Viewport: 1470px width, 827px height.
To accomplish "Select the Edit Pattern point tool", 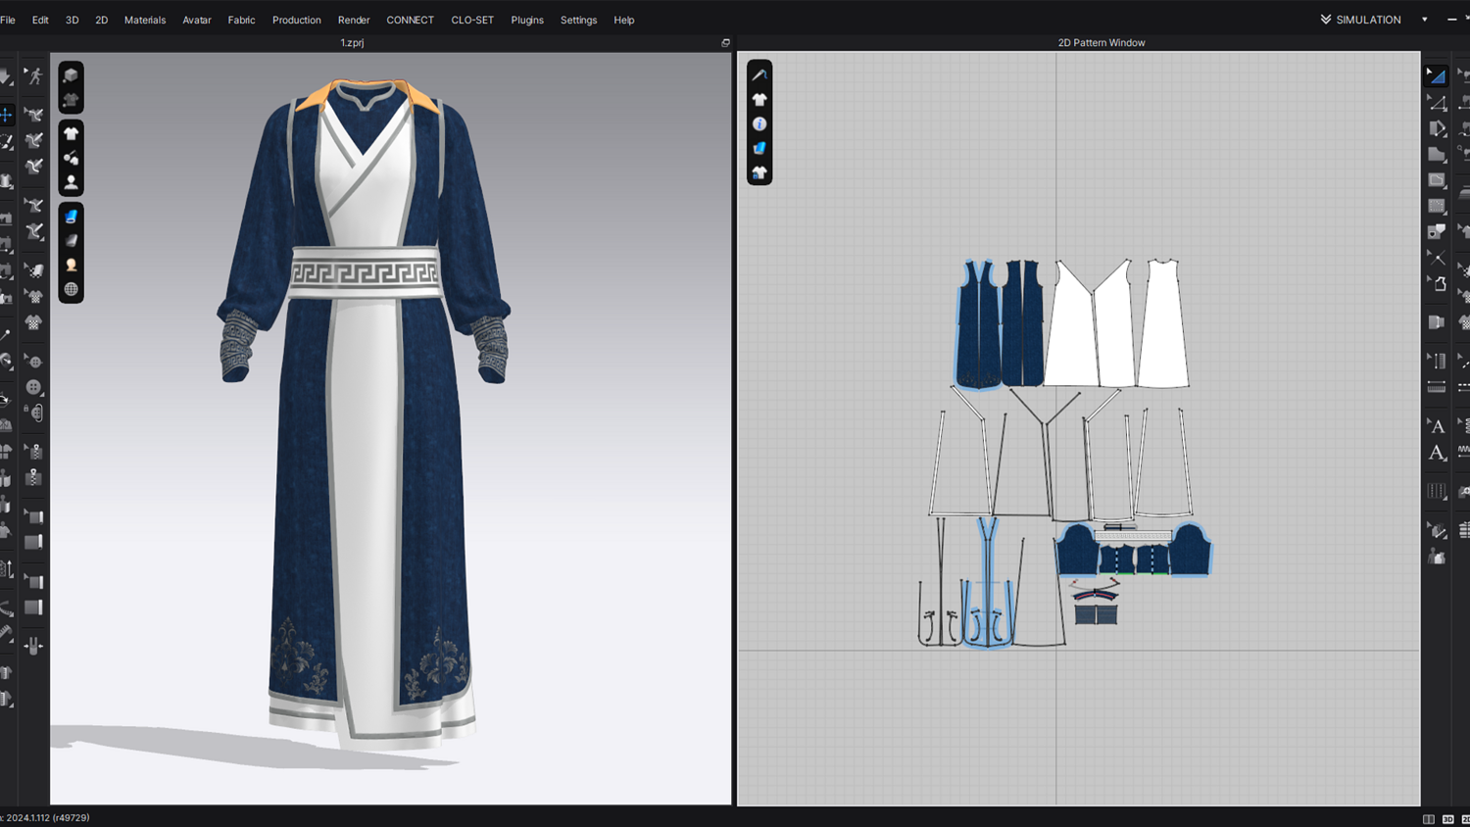I will click(1437, 102).
